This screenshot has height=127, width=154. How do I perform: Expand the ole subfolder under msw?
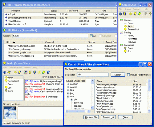tap(71, 100)
